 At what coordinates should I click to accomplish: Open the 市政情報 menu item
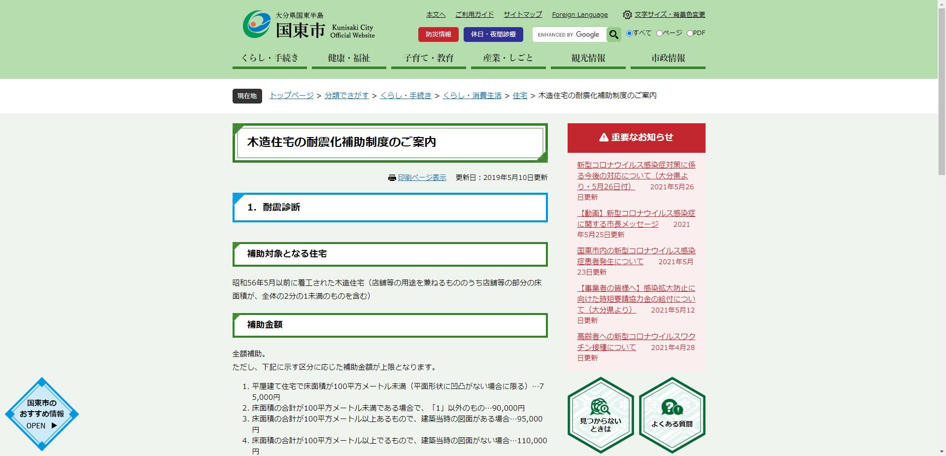(667, 58)
